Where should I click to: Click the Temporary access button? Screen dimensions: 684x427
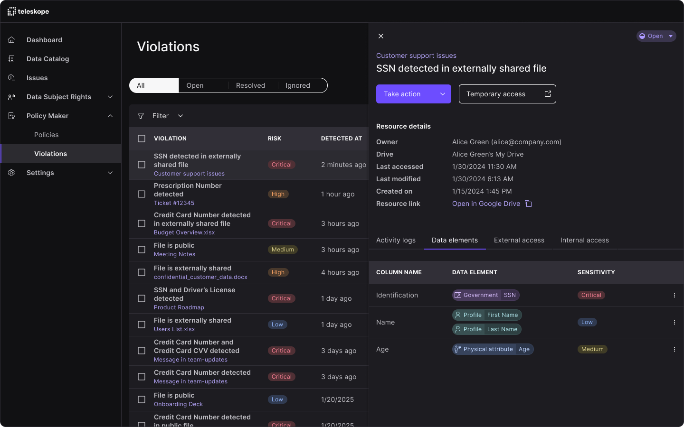click(507, 94)
